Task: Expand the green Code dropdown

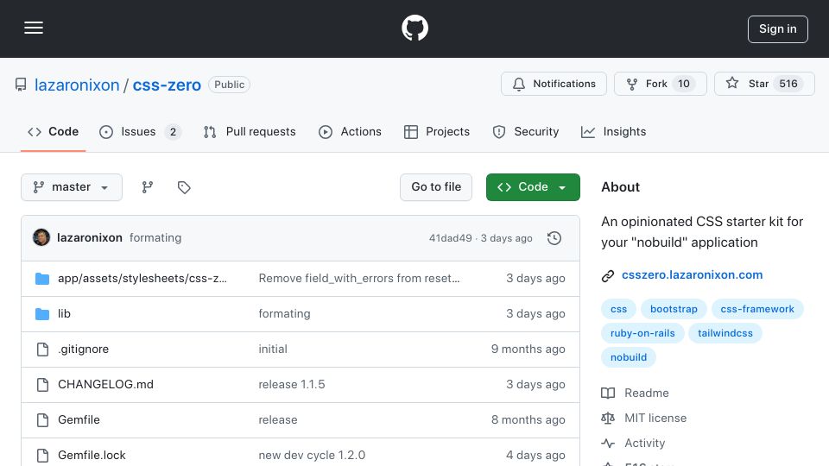Action: click(x=533, y=187)
